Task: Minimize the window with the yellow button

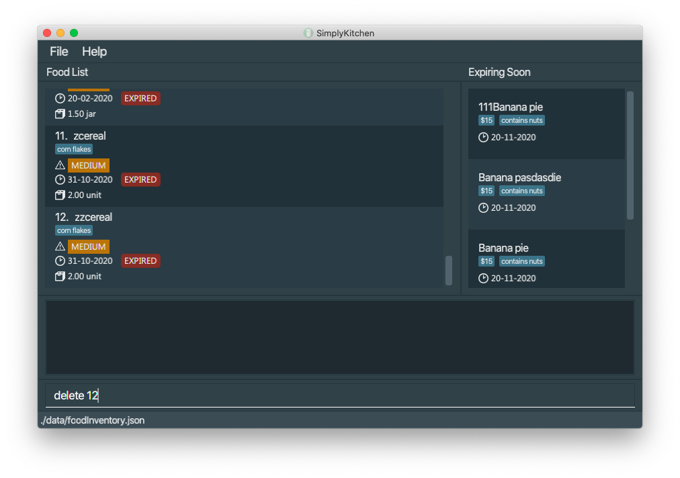Action: [60, 33]
